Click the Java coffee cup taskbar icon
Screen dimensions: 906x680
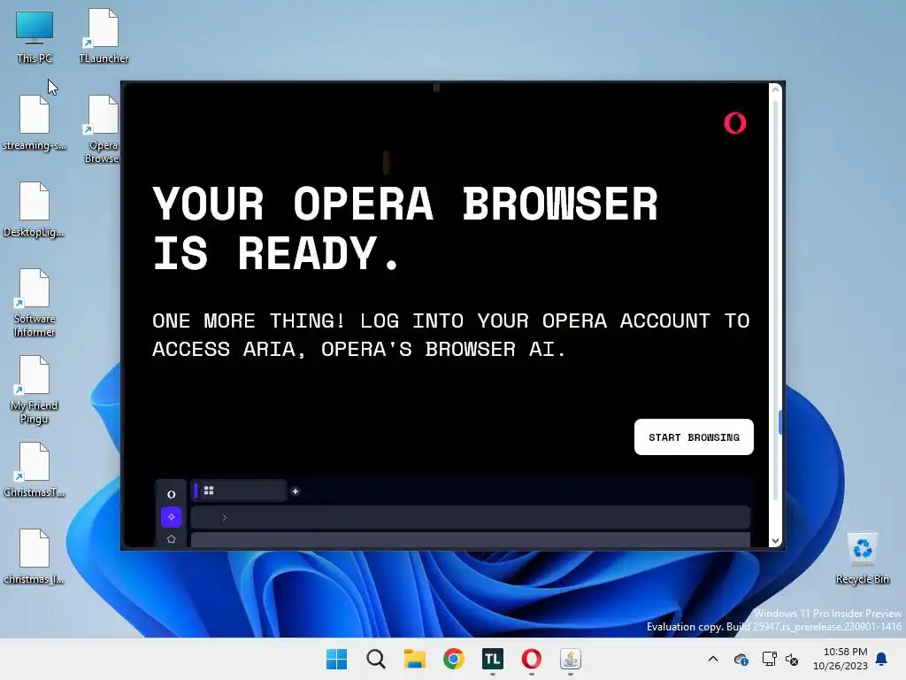(x=571, y=659)
